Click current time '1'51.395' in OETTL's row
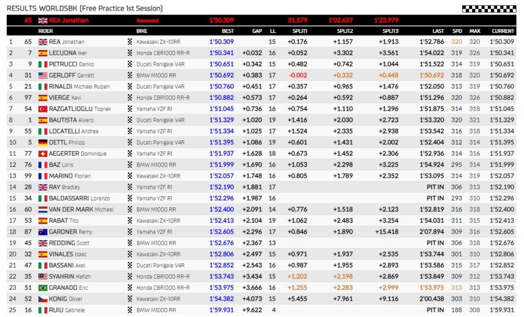This screenshot has width=524, height=317. 502,142
